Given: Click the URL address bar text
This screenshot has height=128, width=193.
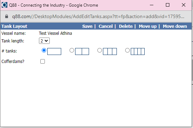Looking at the screenshot, I should click(x=98, y=16).
